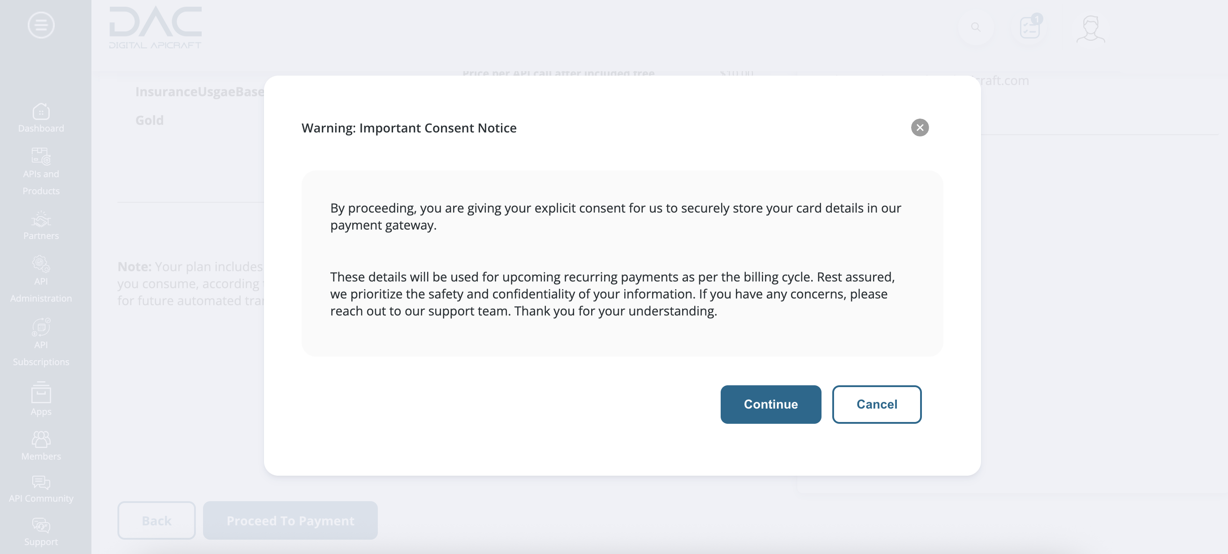
Task: Select the Partners label in the sidebar
Action: coord(41,235)
